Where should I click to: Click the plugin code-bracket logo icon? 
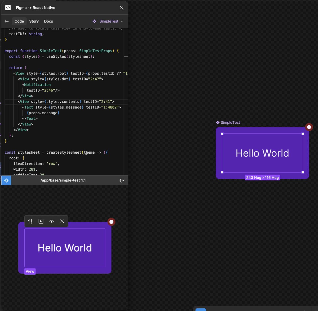click(x=8, y=8)
